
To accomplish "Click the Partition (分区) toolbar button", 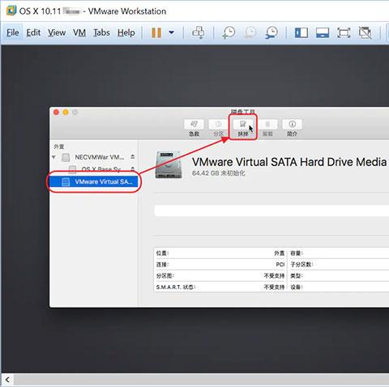I will [x=218, y=128].
